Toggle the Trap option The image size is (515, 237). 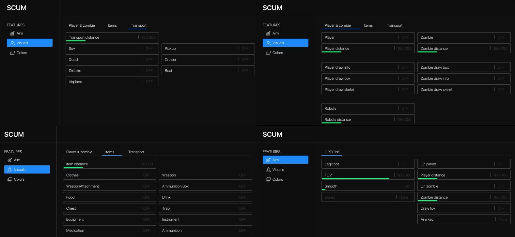click(206, 208)
